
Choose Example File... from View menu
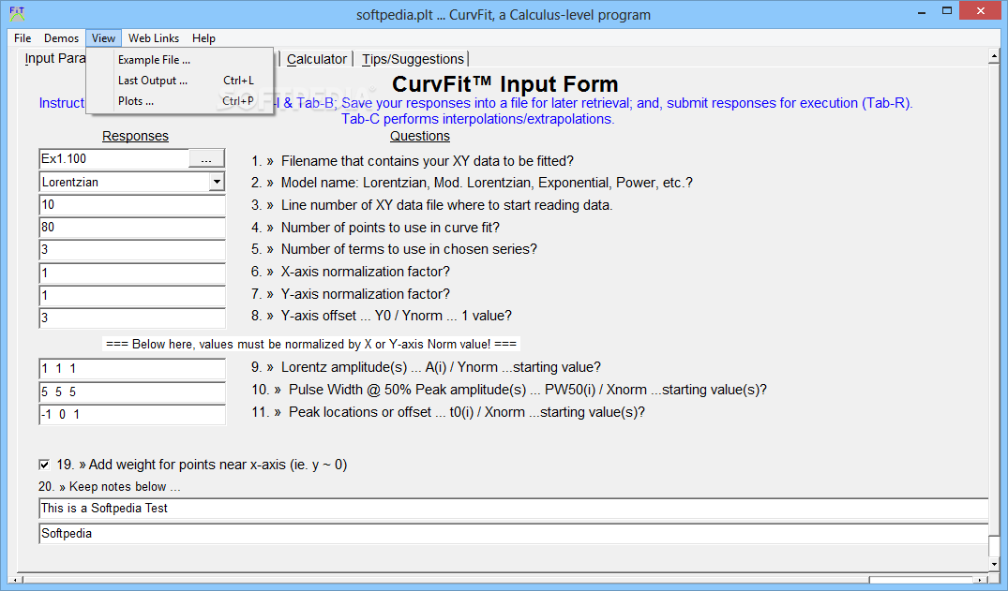[x=180, y=60]
